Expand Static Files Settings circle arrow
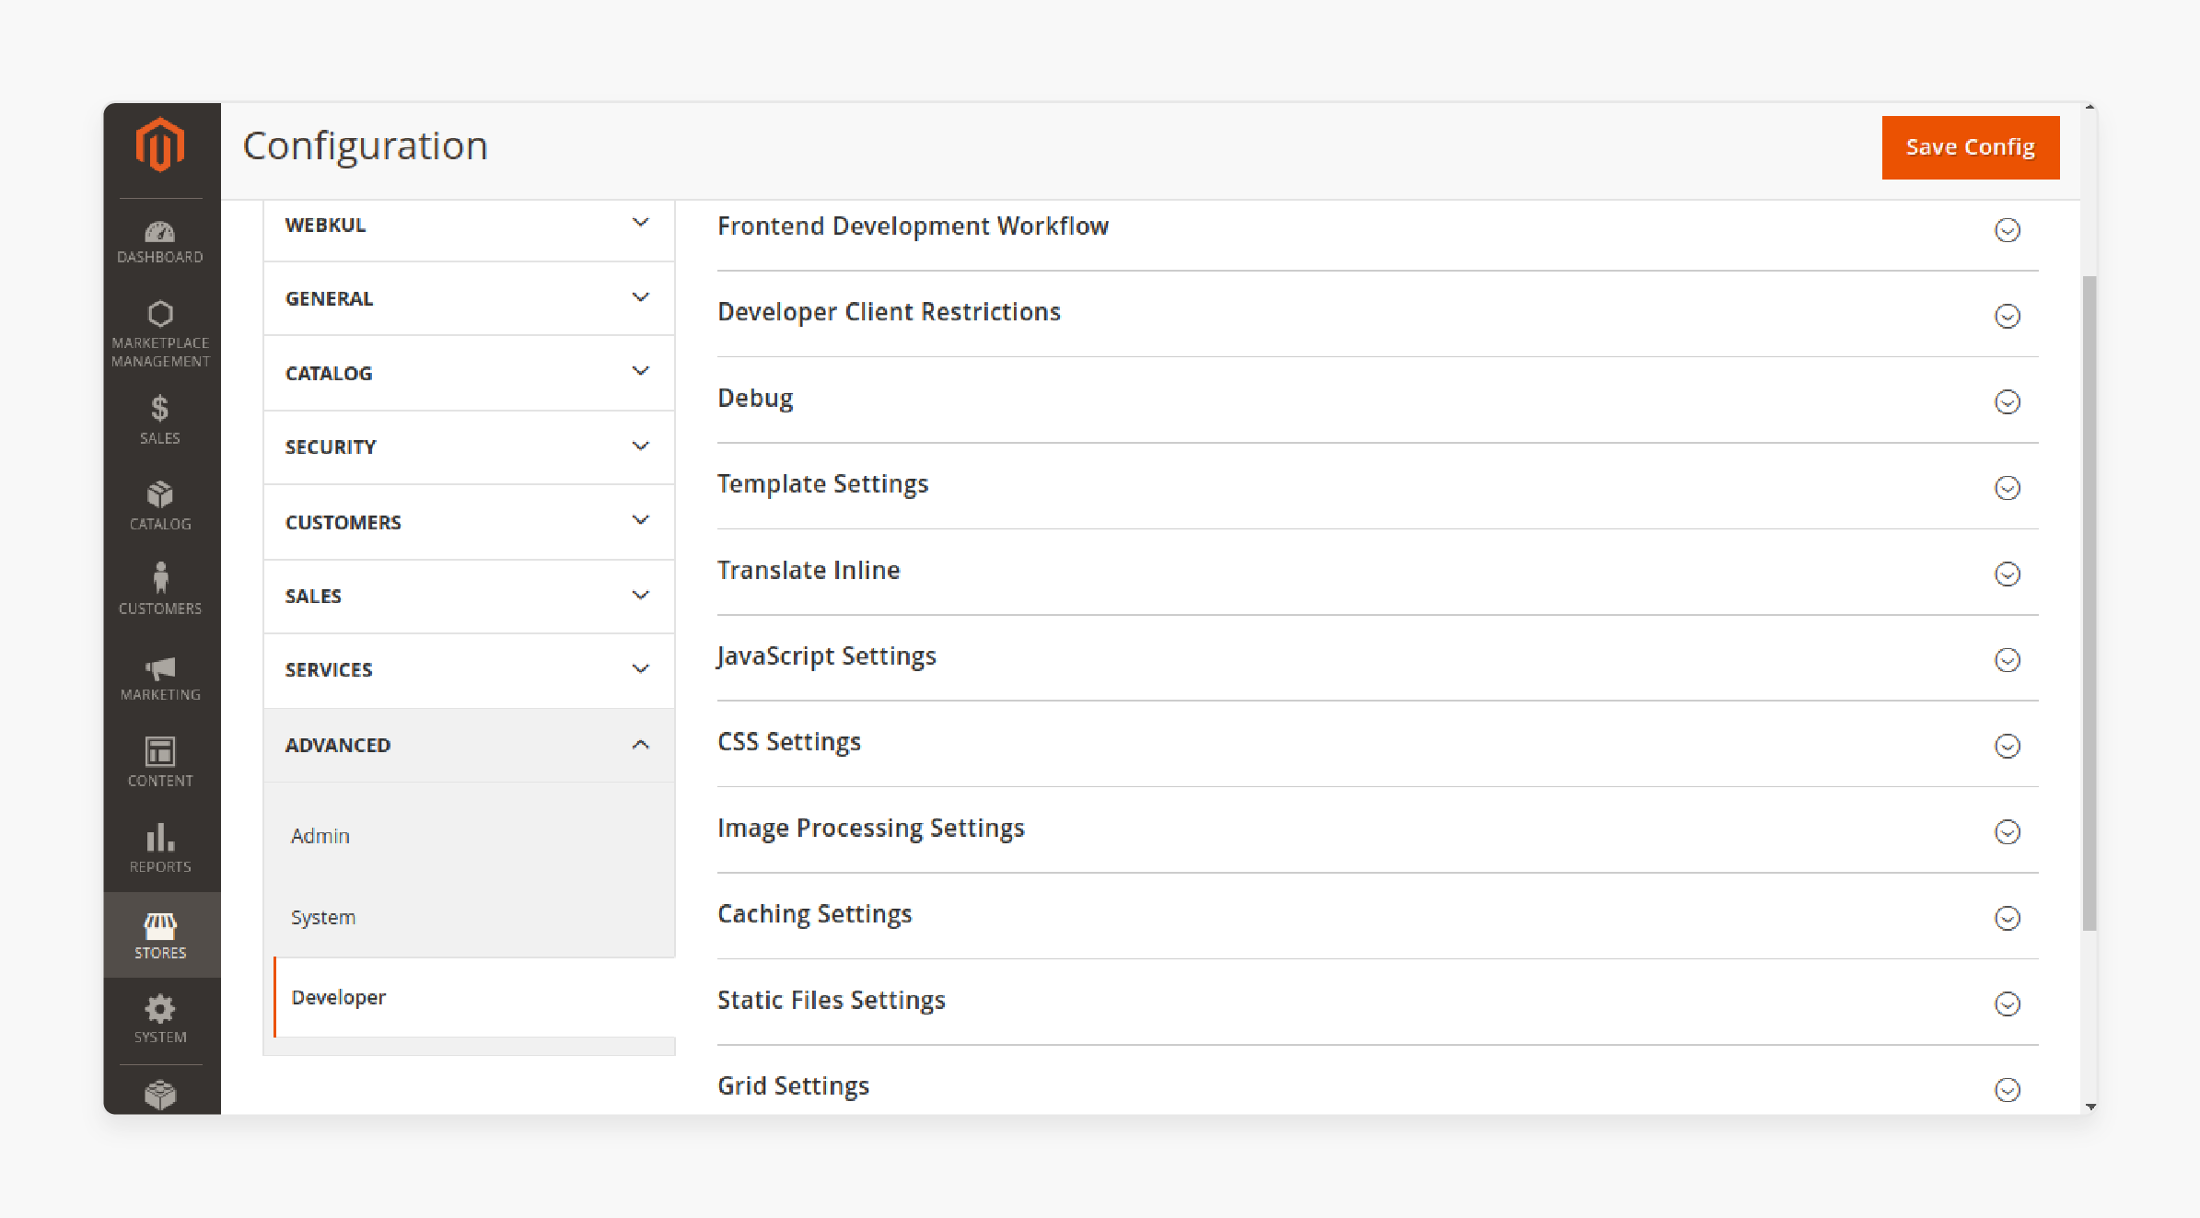Viewport: 2200px width, 1218px height. (2008, 1003)
